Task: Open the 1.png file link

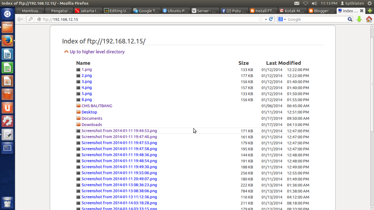Action: 86,70
